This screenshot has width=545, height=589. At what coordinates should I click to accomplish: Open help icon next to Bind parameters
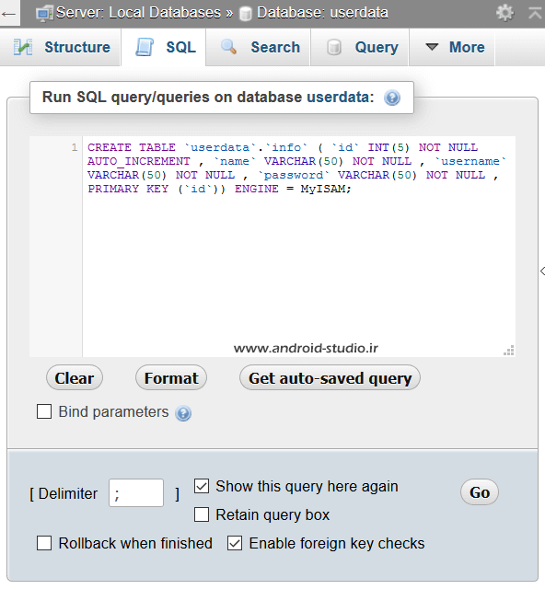183,413
